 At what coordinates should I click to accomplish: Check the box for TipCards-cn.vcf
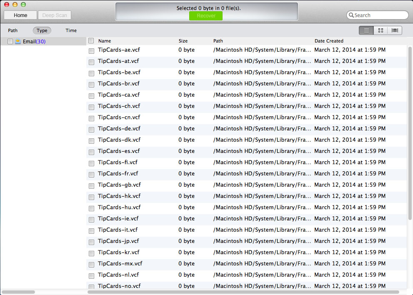(91, 118)
